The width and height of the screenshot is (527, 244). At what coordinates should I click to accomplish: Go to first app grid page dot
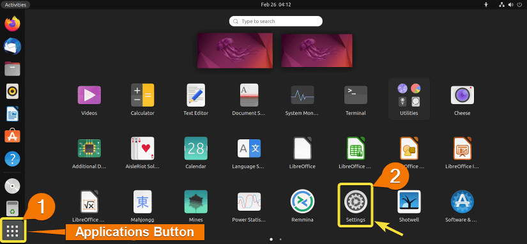pyautogui.click(x=271, y=240)
